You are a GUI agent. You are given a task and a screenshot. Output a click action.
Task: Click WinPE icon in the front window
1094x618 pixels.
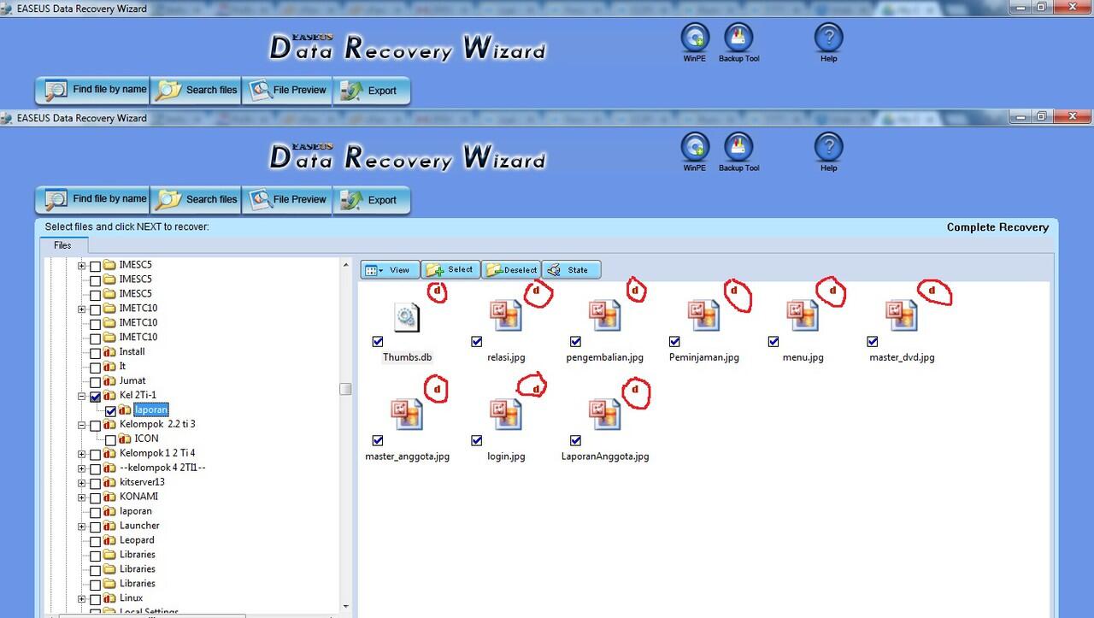695,153
